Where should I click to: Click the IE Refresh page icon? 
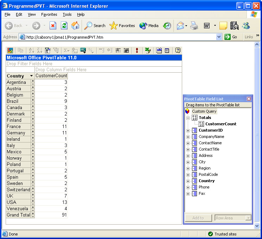(64, 26)
